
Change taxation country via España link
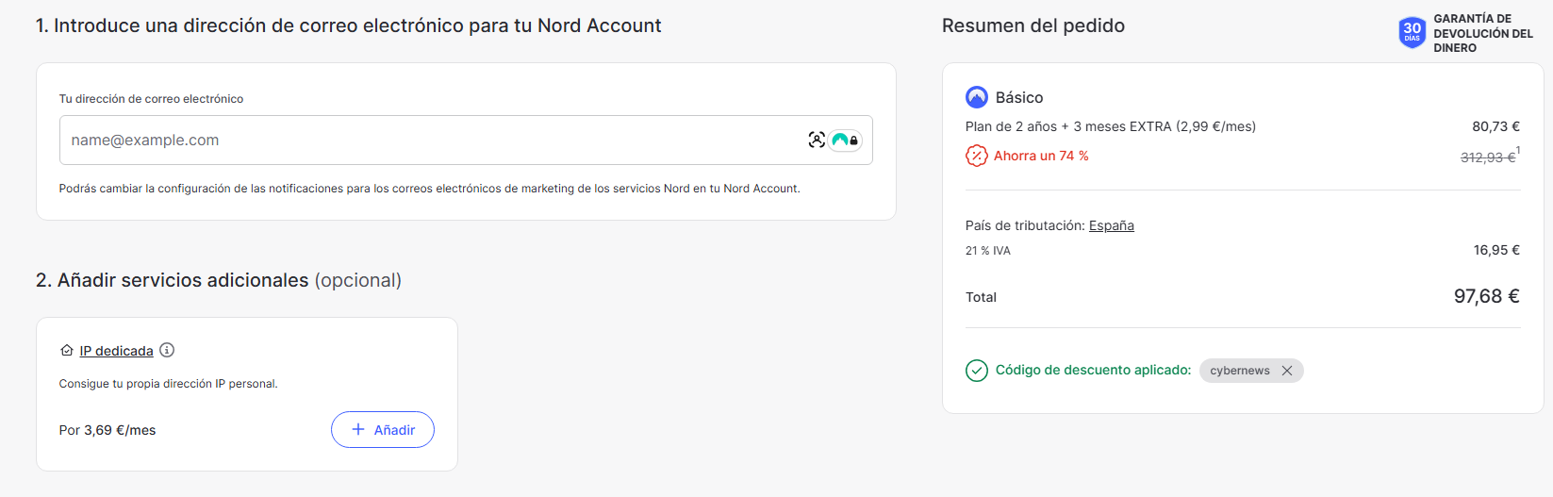[1112, 225]
